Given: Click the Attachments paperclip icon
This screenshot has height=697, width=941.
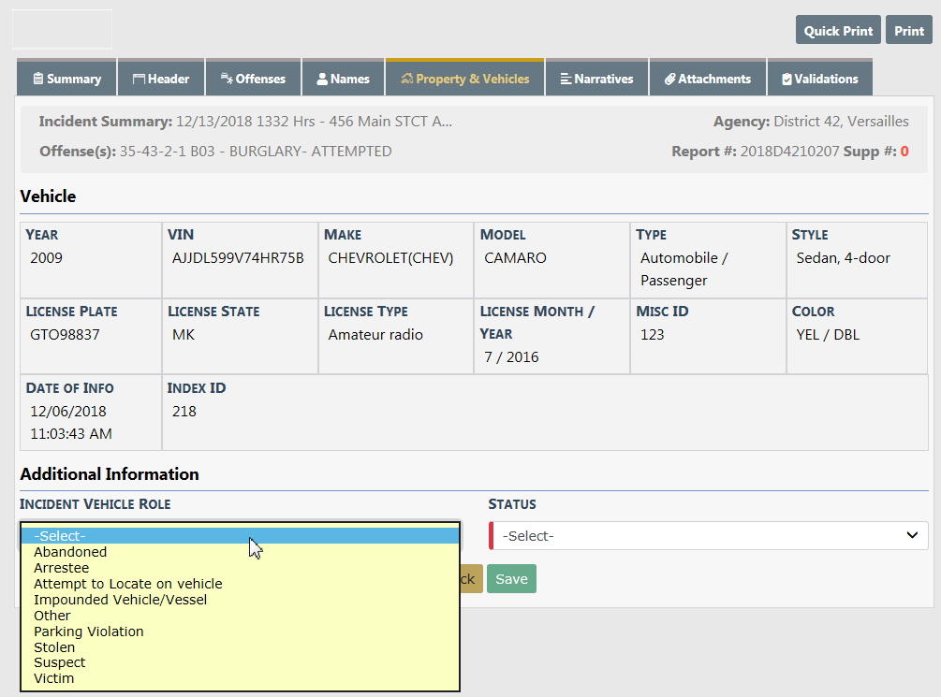Looking at the screenshot, I should click(x=670, y=80).
